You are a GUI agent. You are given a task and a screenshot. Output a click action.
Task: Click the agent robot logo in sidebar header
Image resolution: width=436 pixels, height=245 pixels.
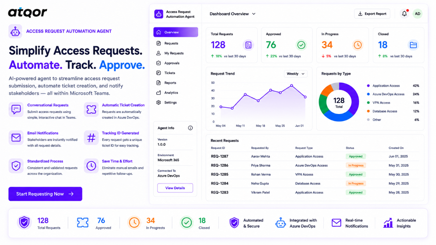tap(159, 14)
